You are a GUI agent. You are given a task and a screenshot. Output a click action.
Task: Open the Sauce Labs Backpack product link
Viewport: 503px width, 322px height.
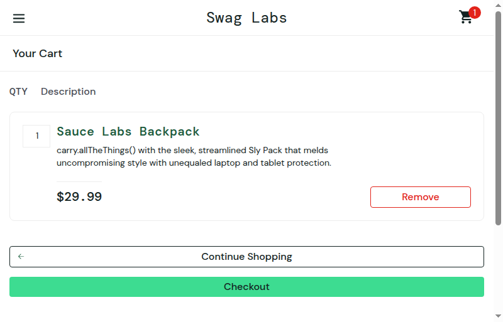pyautogui.click(x=128, y=131)
